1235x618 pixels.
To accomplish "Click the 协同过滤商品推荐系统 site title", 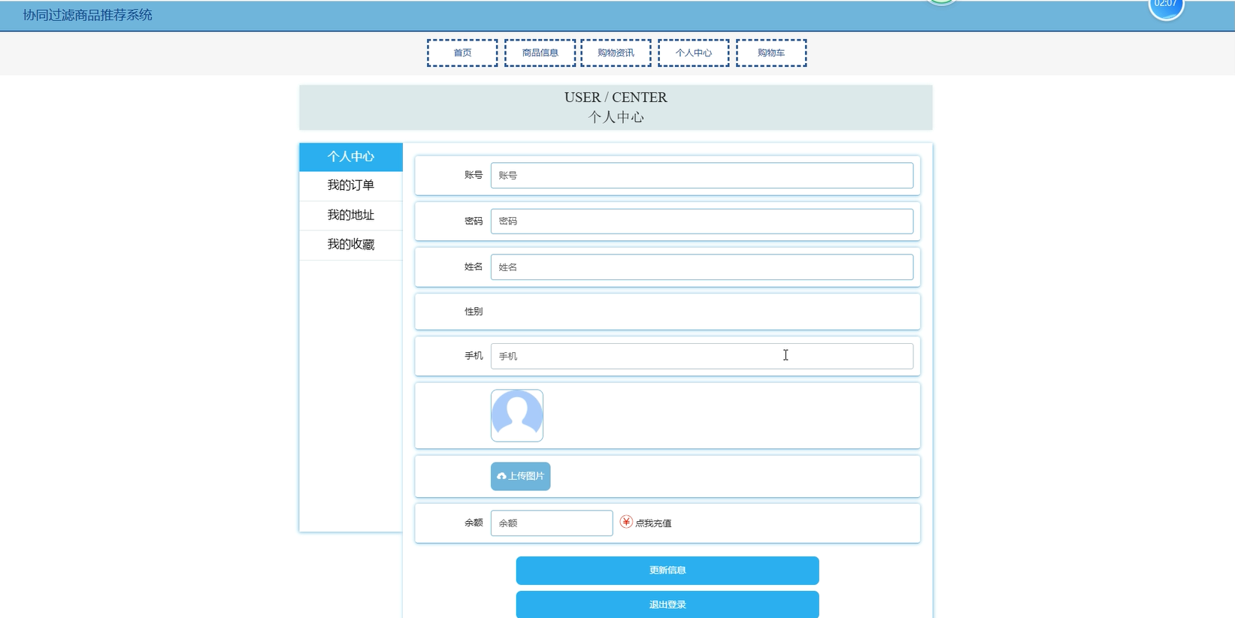I will [x=87, y=15].
